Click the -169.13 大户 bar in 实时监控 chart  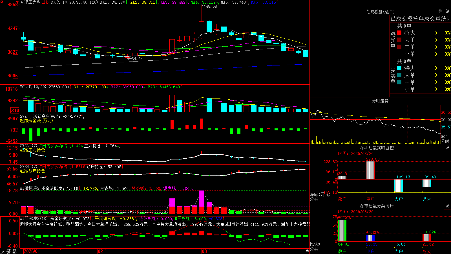point(398,186)
